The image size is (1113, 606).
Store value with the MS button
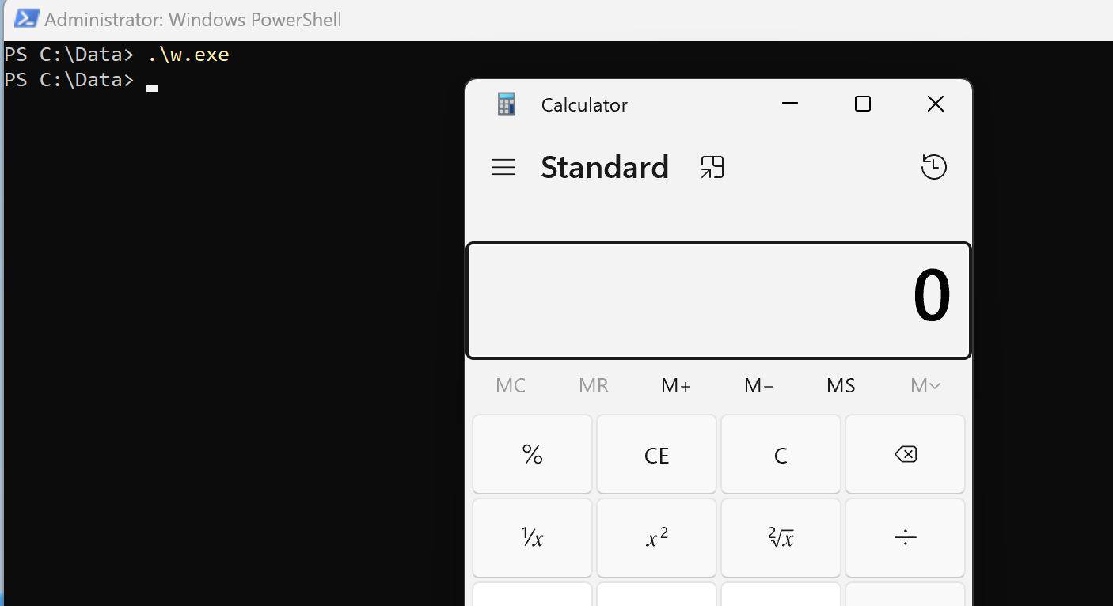[x=841, y=385]
